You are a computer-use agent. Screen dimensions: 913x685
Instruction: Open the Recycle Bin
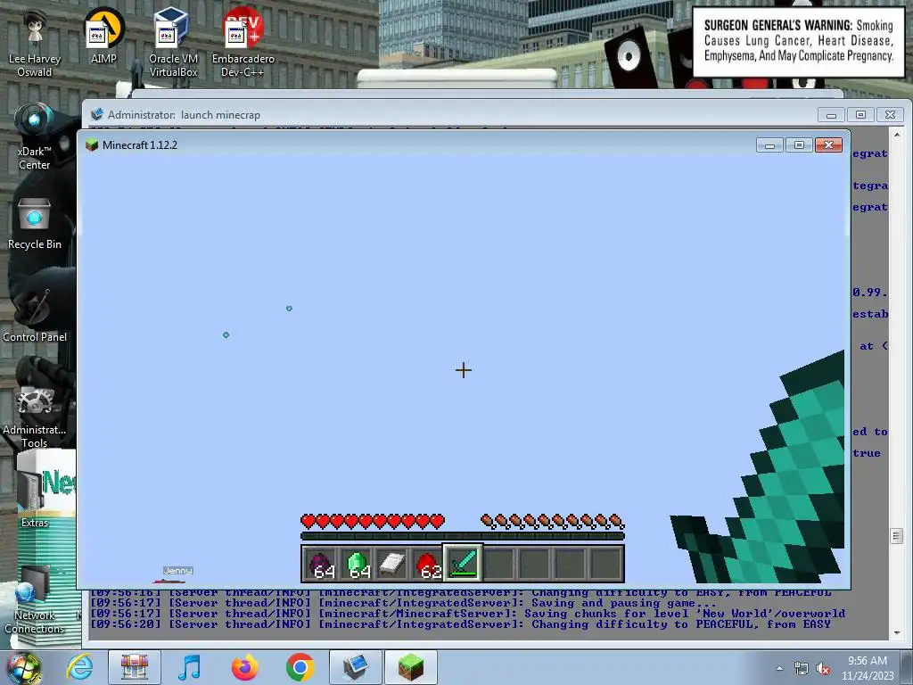click(35, 224)
